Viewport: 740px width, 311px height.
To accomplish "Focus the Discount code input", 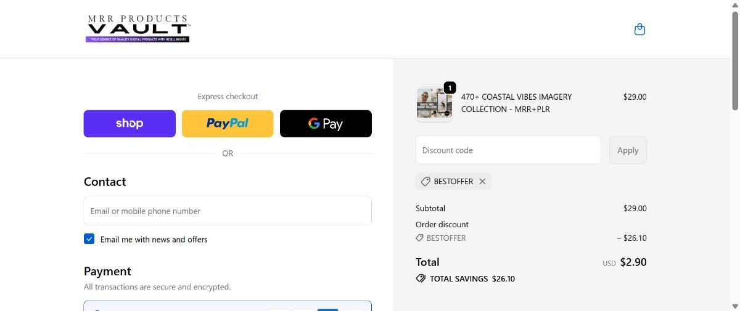I will [508, 150].
